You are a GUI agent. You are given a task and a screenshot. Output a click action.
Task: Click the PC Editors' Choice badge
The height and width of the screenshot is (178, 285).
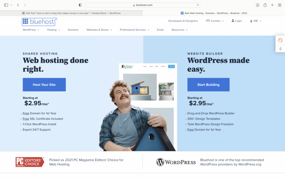30,162
